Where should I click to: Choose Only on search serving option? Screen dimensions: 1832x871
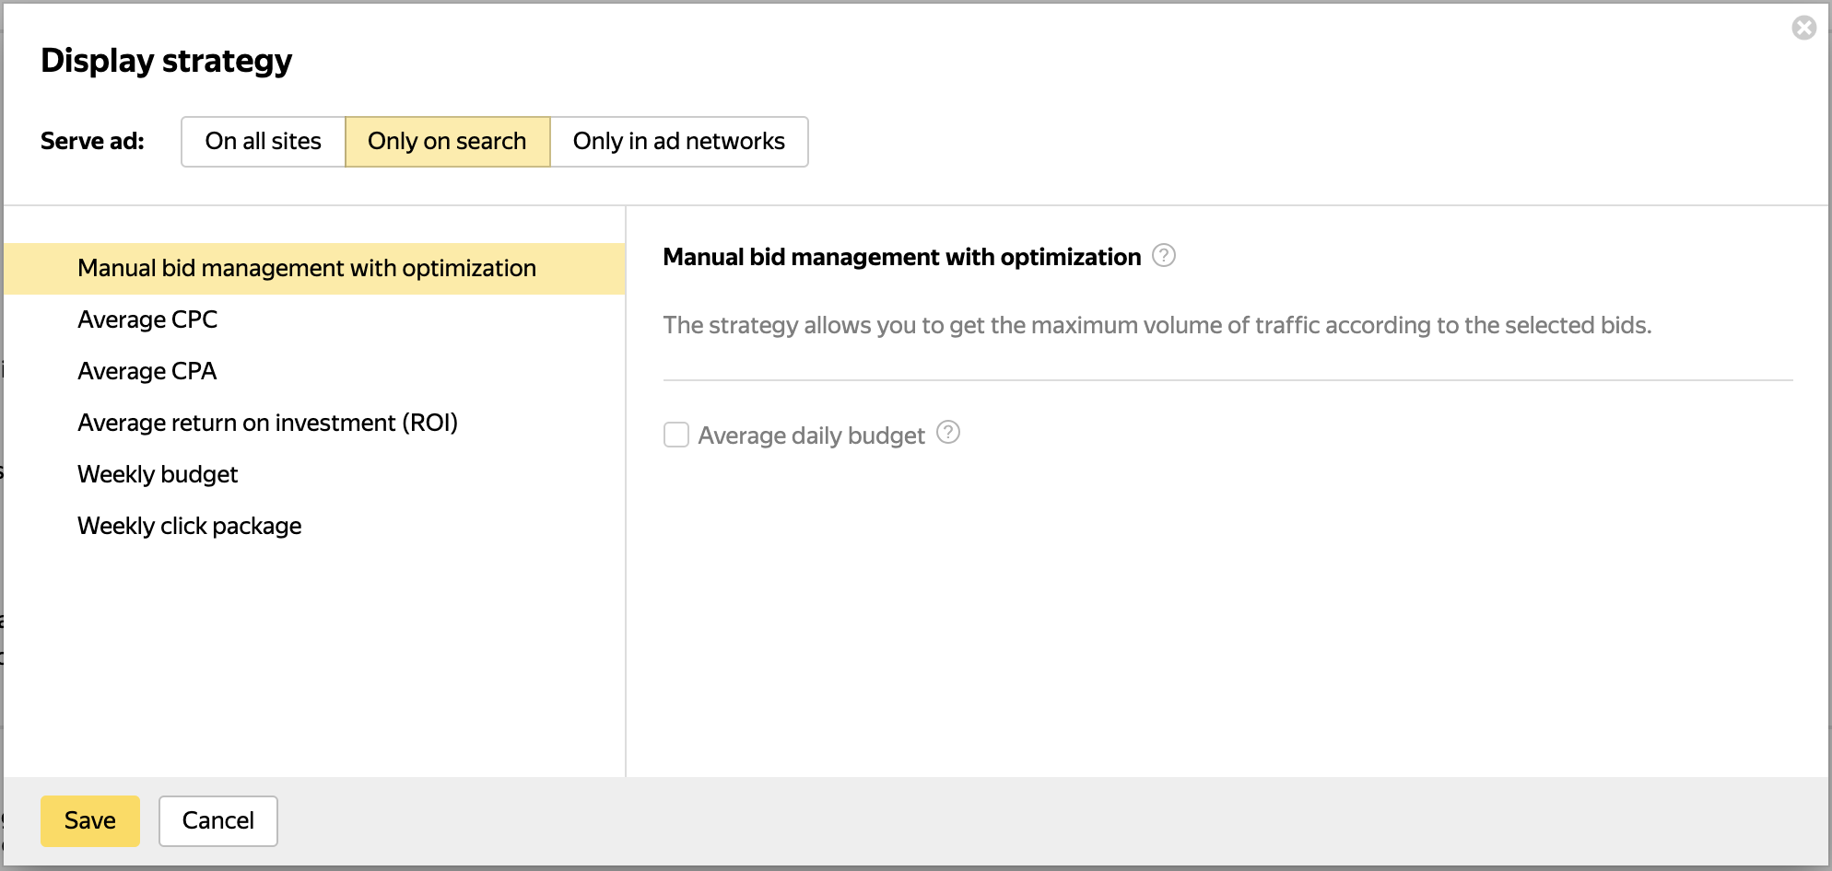(447, 142)
